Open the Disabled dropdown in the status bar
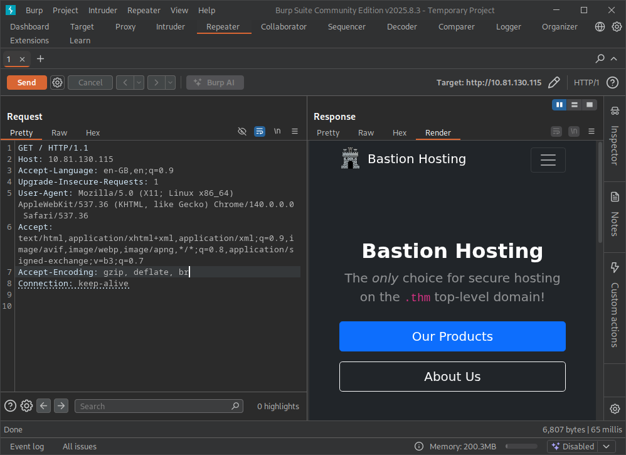626x455 pixels. (606, 446)
